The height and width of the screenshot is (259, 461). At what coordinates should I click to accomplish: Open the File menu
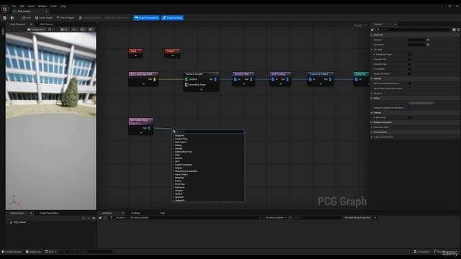tap(14, 6)
